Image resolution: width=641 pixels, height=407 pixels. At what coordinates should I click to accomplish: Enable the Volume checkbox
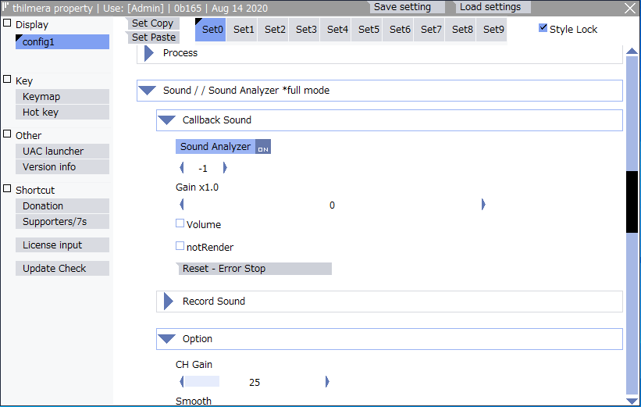(180, 223)
